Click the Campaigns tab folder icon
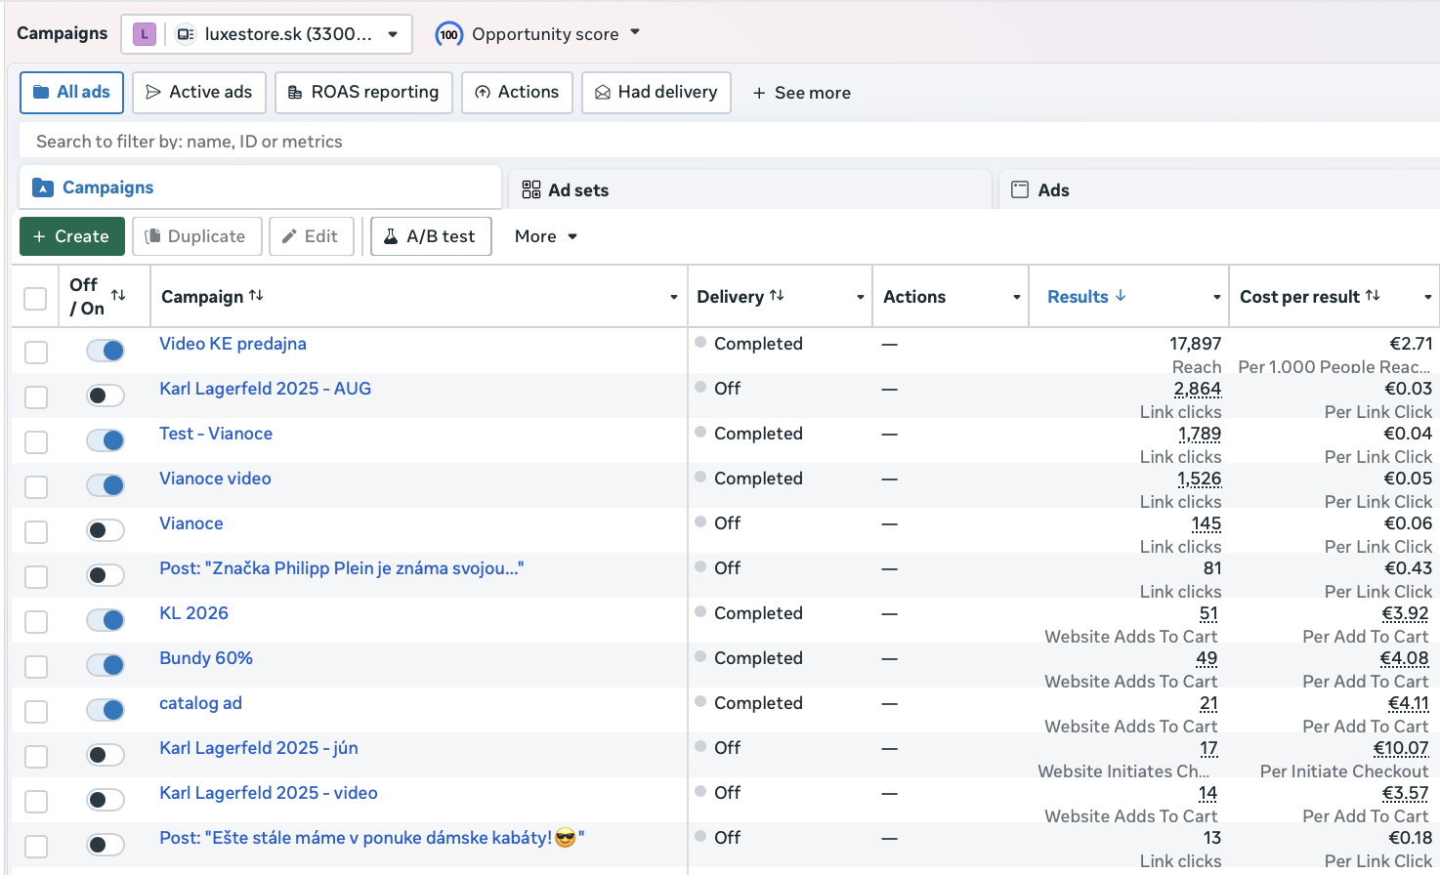Viewport: 1440px width, 875px height. pyautogui.click(x=43, y=187)
